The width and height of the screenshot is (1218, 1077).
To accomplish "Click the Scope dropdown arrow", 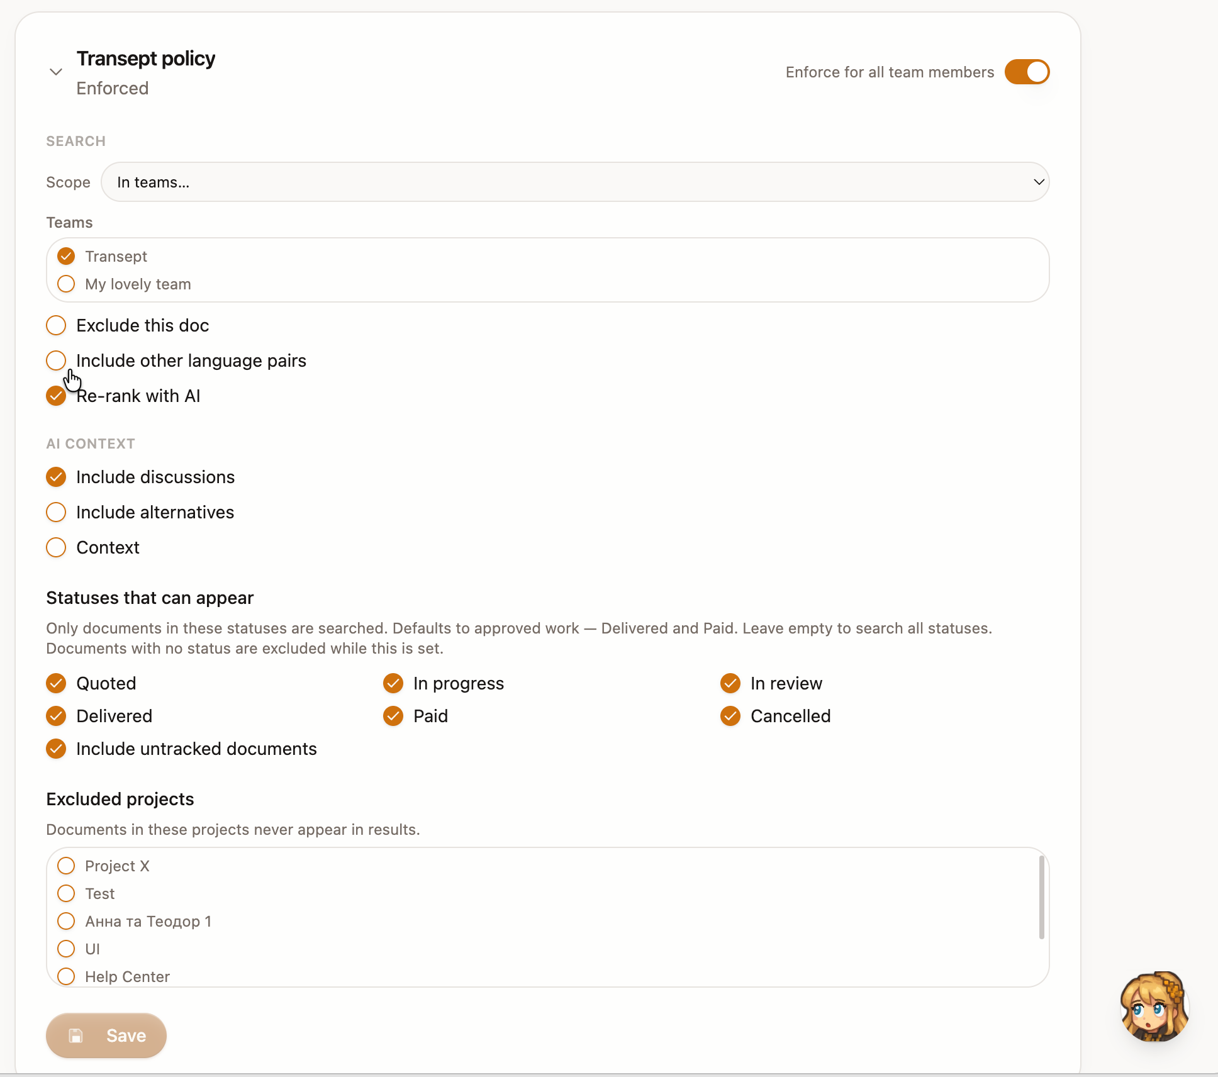I will point(1039,182).
